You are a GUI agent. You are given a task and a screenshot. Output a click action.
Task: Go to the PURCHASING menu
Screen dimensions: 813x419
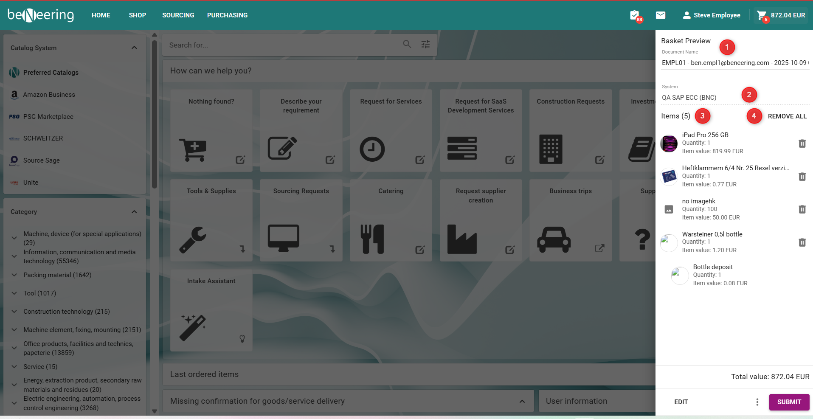[x=227, y=15]
